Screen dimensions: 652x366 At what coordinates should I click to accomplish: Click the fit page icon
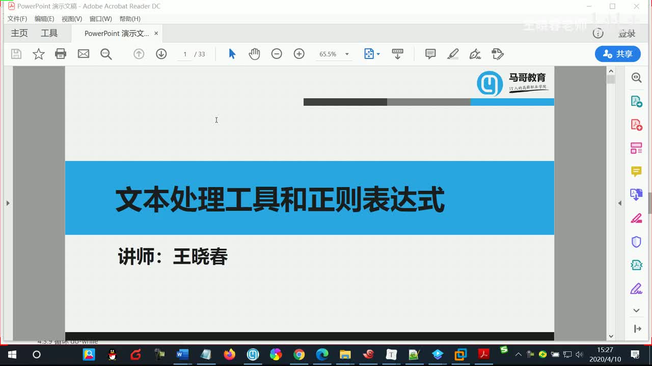point(369,54)
